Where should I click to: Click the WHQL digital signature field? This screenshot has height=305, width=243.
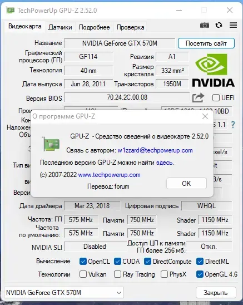tap(207, 206)
